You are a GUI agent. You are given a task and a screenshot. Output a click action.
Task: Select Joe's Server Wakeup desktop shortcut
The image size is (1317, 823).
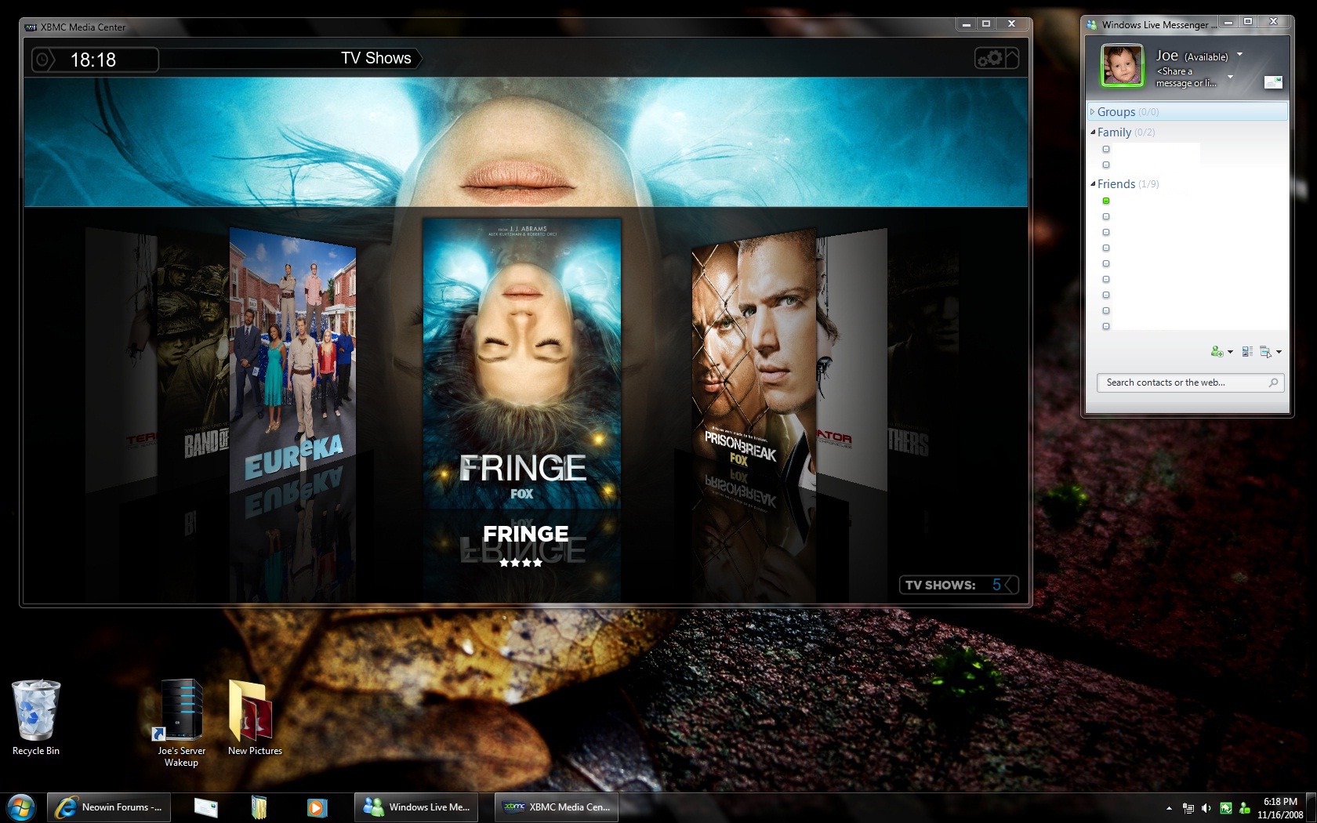(181, 723)
